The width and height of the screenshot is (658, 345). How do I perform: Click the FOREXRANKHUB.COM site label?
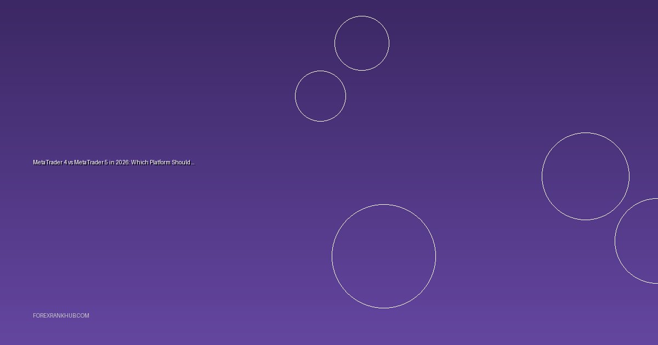click(x=61, y=316)
